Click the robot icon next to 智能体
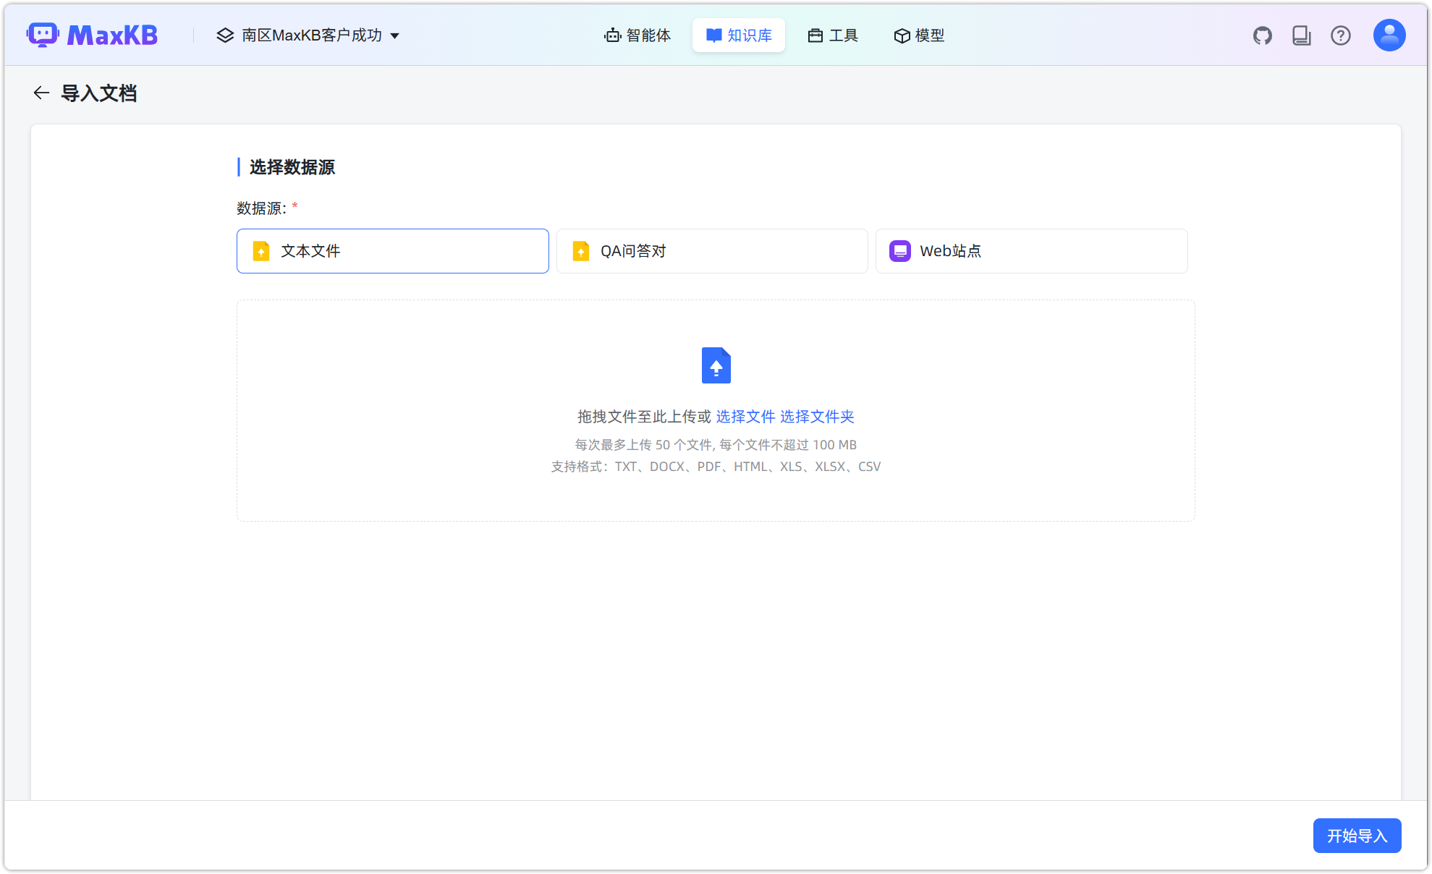 611,34
